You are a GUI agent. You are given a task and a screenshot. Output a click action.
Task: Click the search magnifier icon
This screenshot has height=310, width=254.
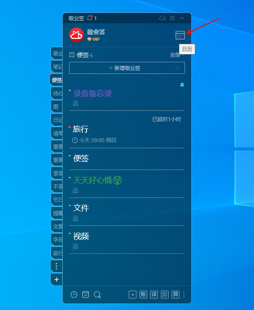(x=97, y=295)
